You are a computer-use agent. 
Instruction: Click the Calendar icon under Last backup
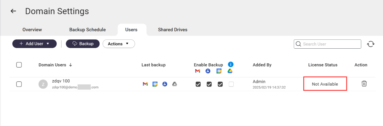click(x=155, y=84)
